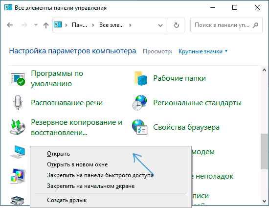Click the refresh button in address bar

pos(176,25)
